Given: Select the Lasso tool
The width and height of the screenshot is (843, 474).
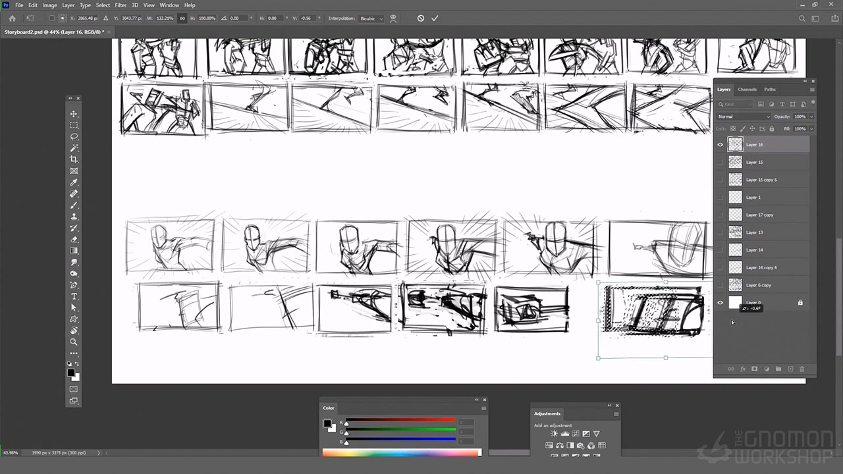Looking at the screenshot, I should (74, 137).
